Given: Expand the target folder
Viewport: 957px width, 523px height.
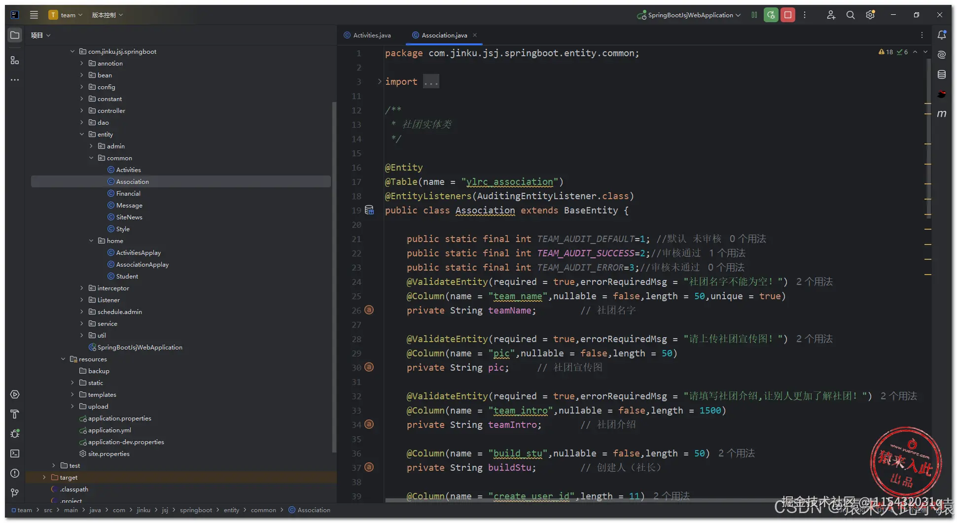Looking at the screenshot, I should coord(44,477).
